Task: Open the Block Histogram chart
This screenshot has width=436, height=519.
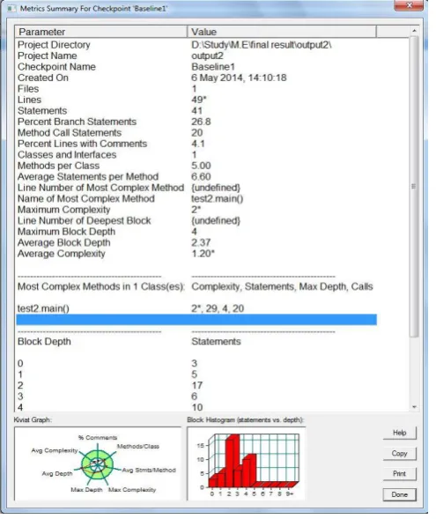Action: click(247, 463)
